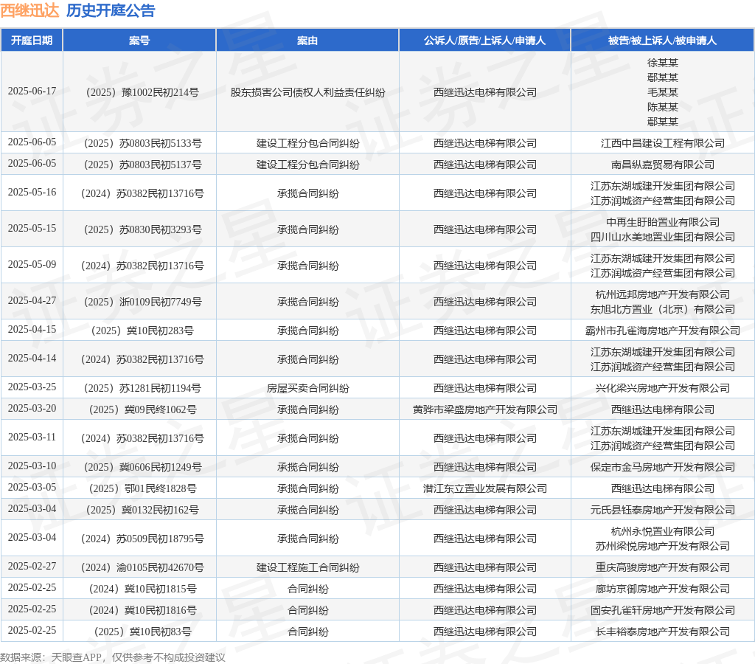This screenshot has width=755, height=664.
Task: Select case number (2025)苏0830民初3293号
Action: [x=139, y=229]
